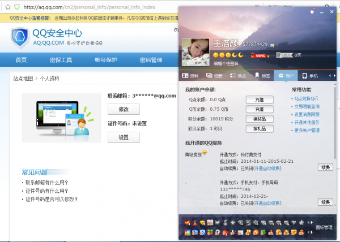Image resolution: width=340 pixels, height=242 pixels.
Task: Switch to the 资料 tab
Action: point(190,76)
